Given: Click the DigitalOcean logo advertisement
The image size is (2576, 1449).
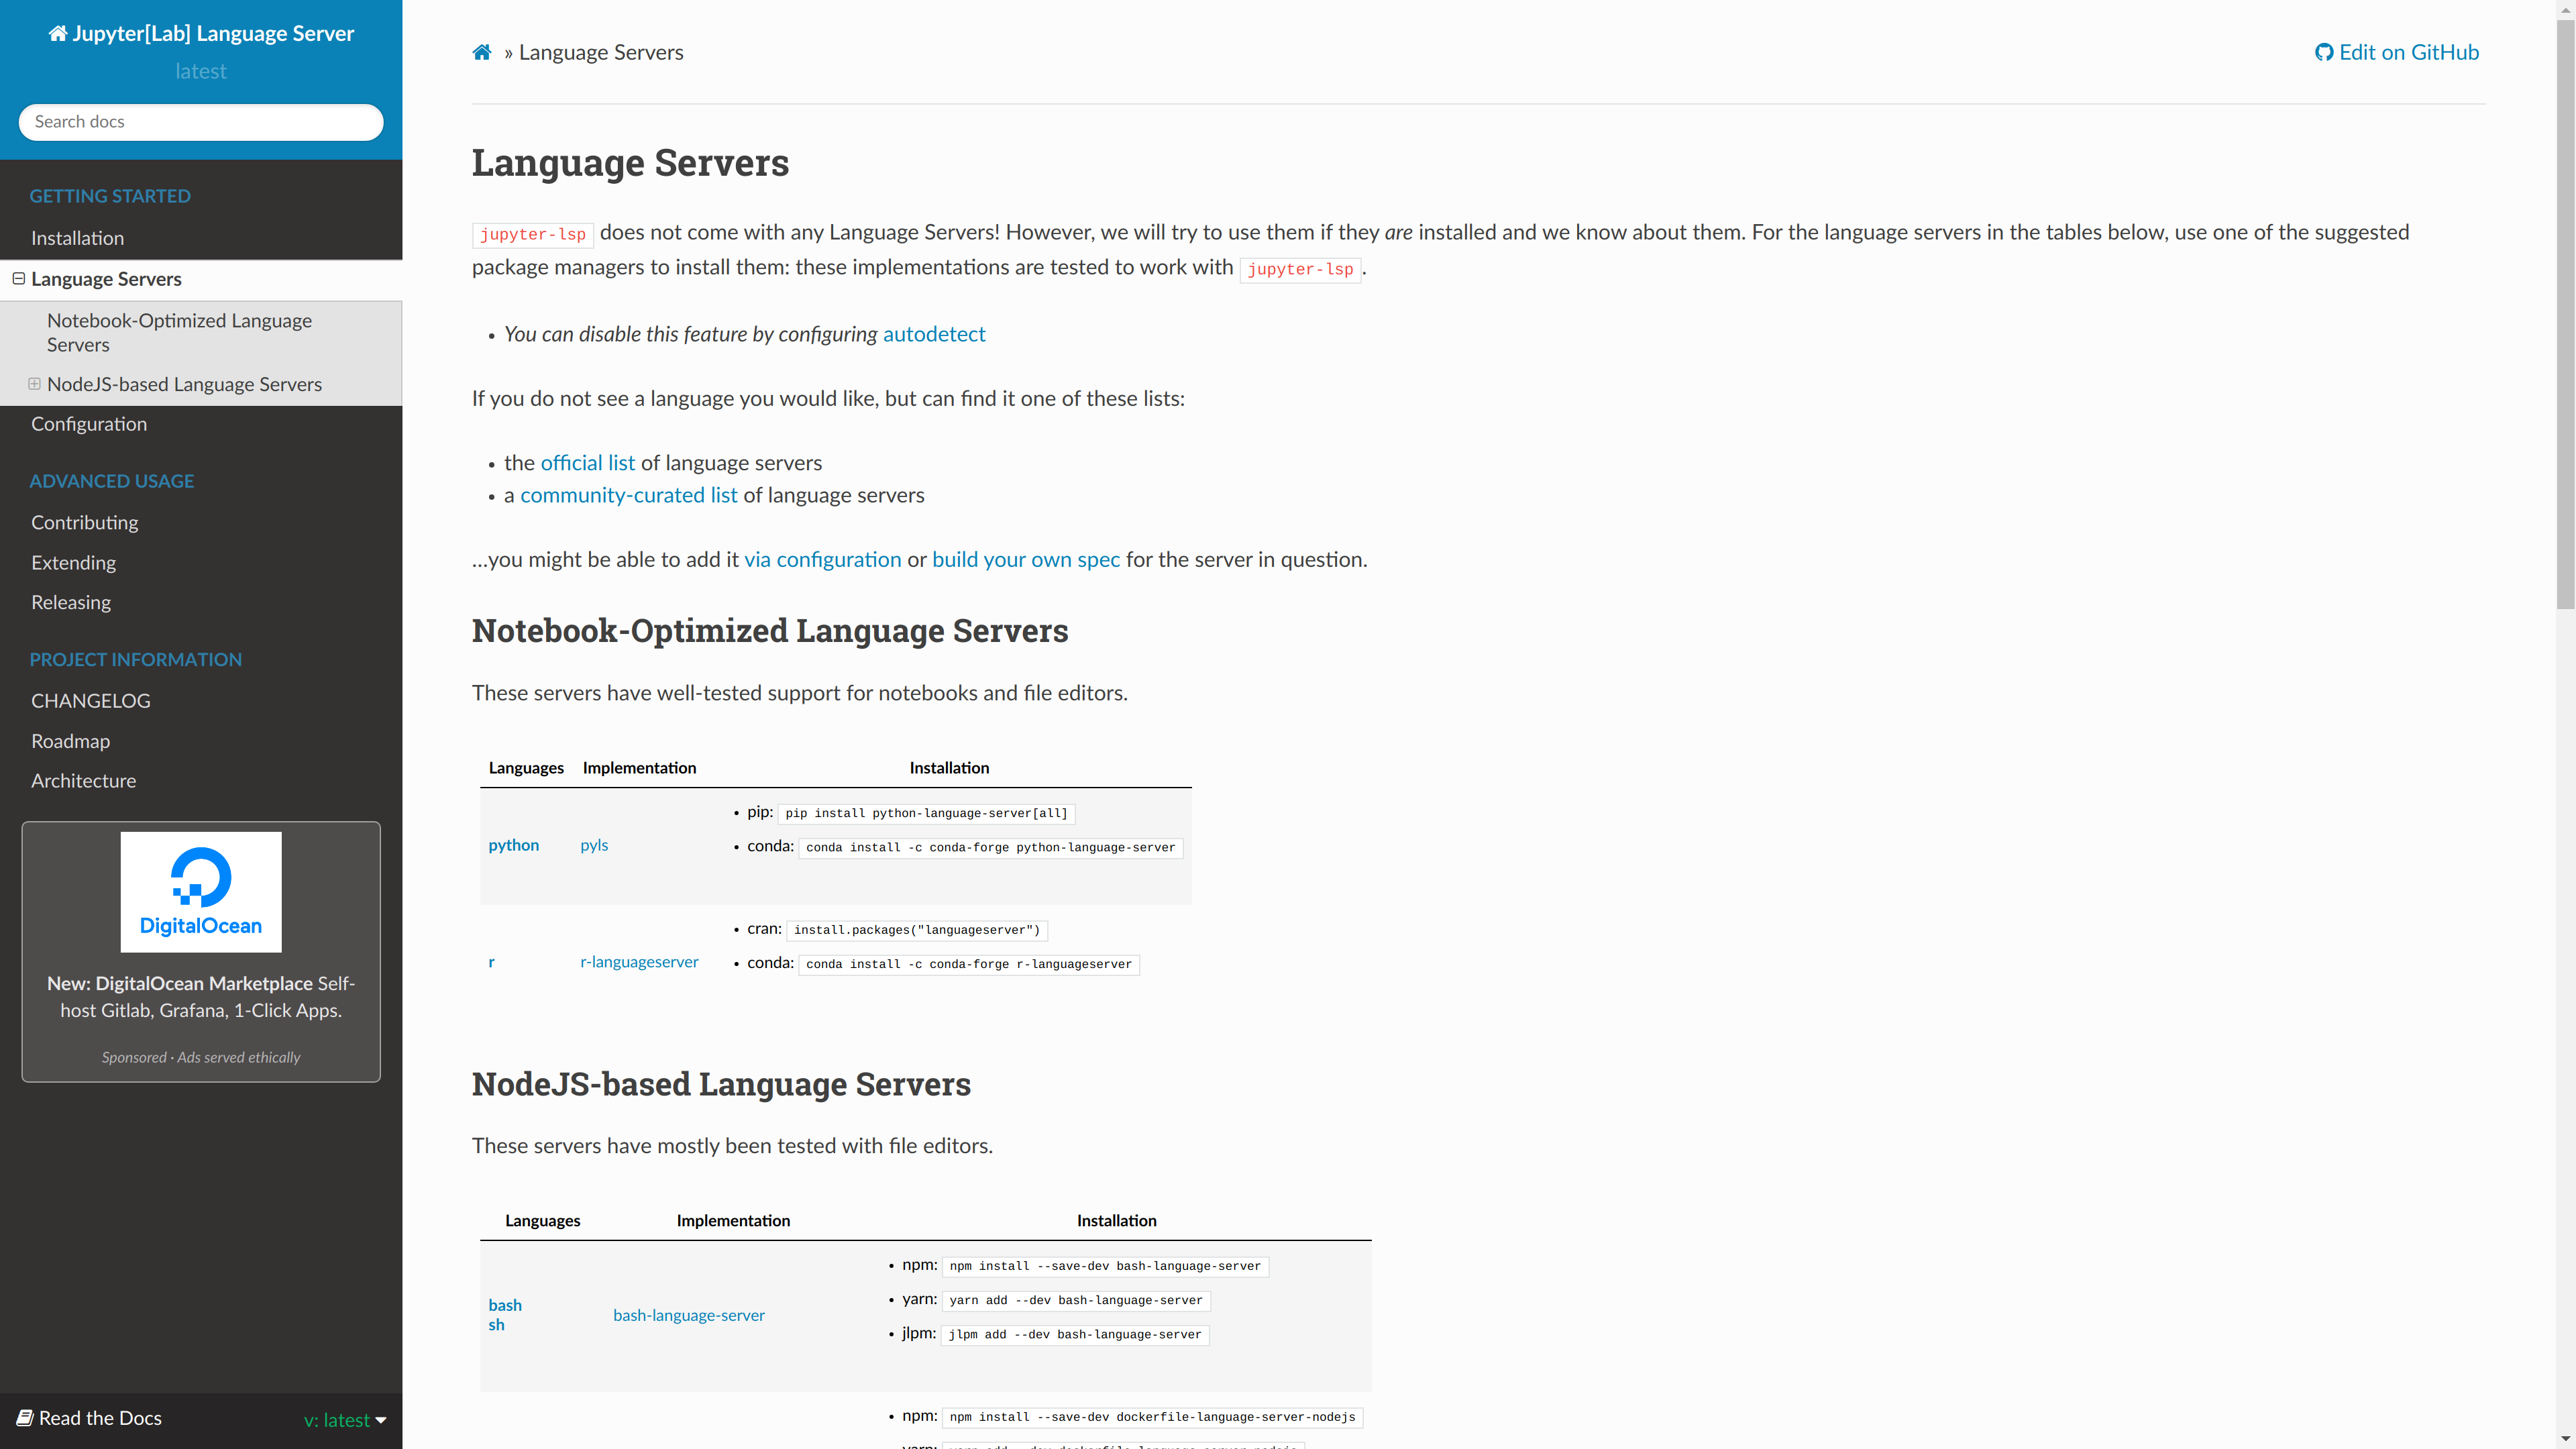Looking at the screenshot, I should pyautogui.click(x=201, y=891).
